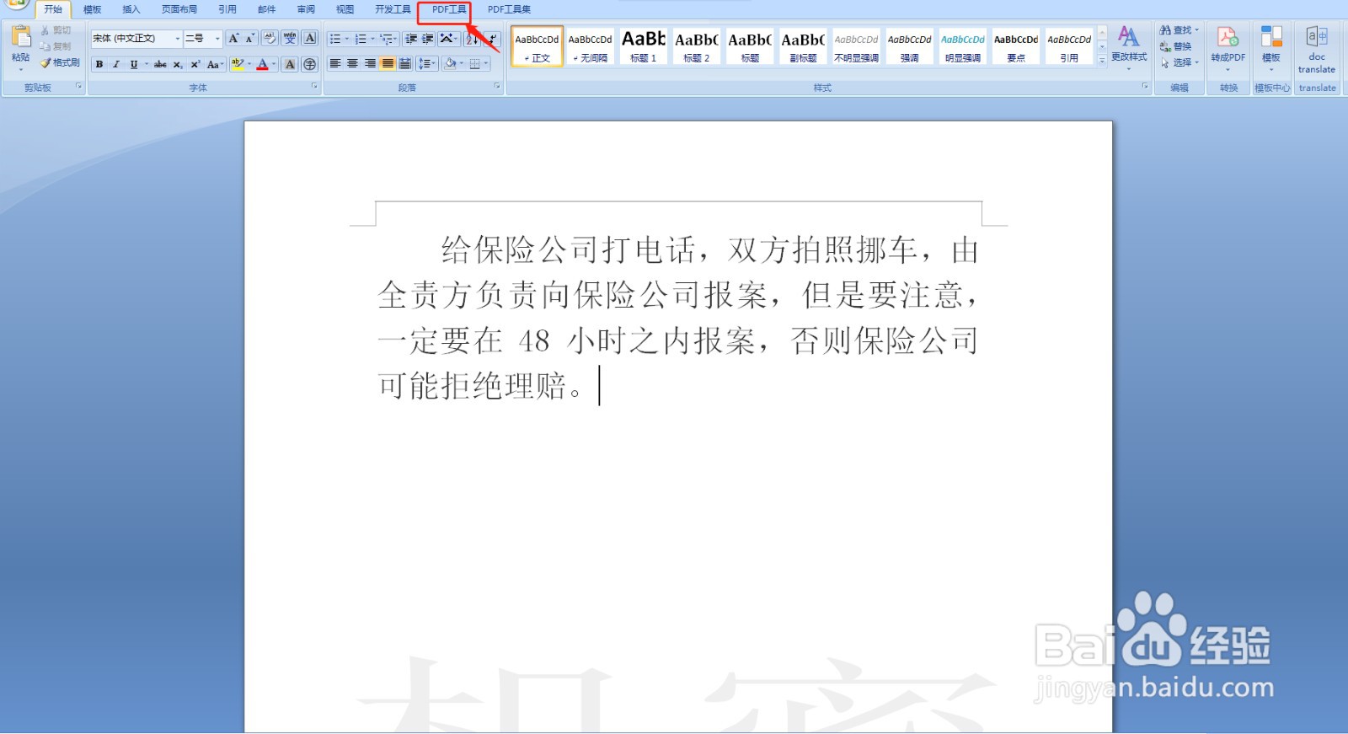Viewport: 1348px width, 734px height.
Task: Open the Line Spacing dropdown
Action: tap(427, 63)
